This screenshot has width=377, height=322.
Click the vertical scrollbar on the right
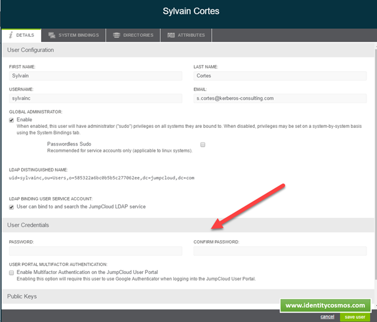point(376,163)
